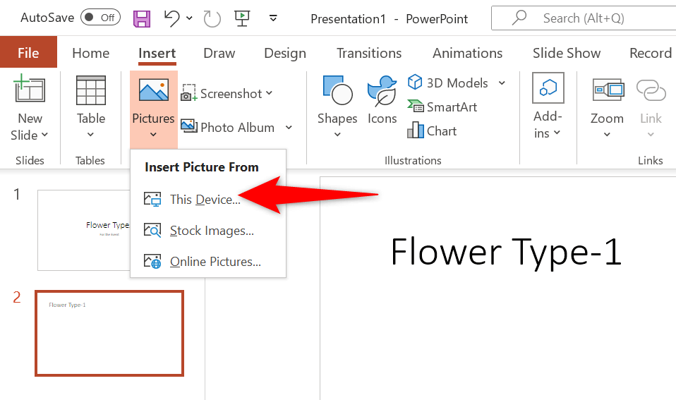Click the Zoom button in the ribbon
The height and width of the screenshot is (400, 676).
pos(607,107)
